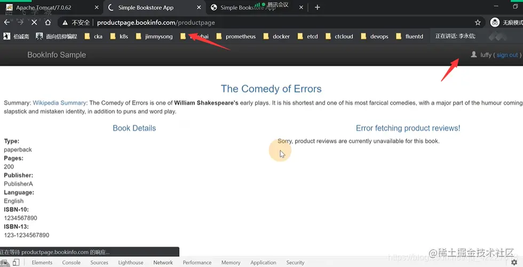523x267 pixels.
Task: Select the ISBN-10 value 1234567890
Action: (x=21, y=218)
